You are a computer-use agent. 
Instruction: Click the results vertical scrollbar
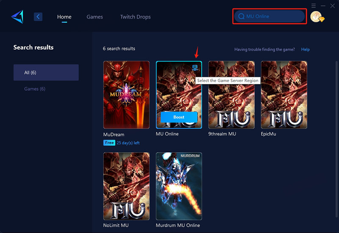pos(336,139)
